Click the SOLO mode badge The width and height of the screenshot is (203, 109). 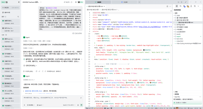coord(4,2)
